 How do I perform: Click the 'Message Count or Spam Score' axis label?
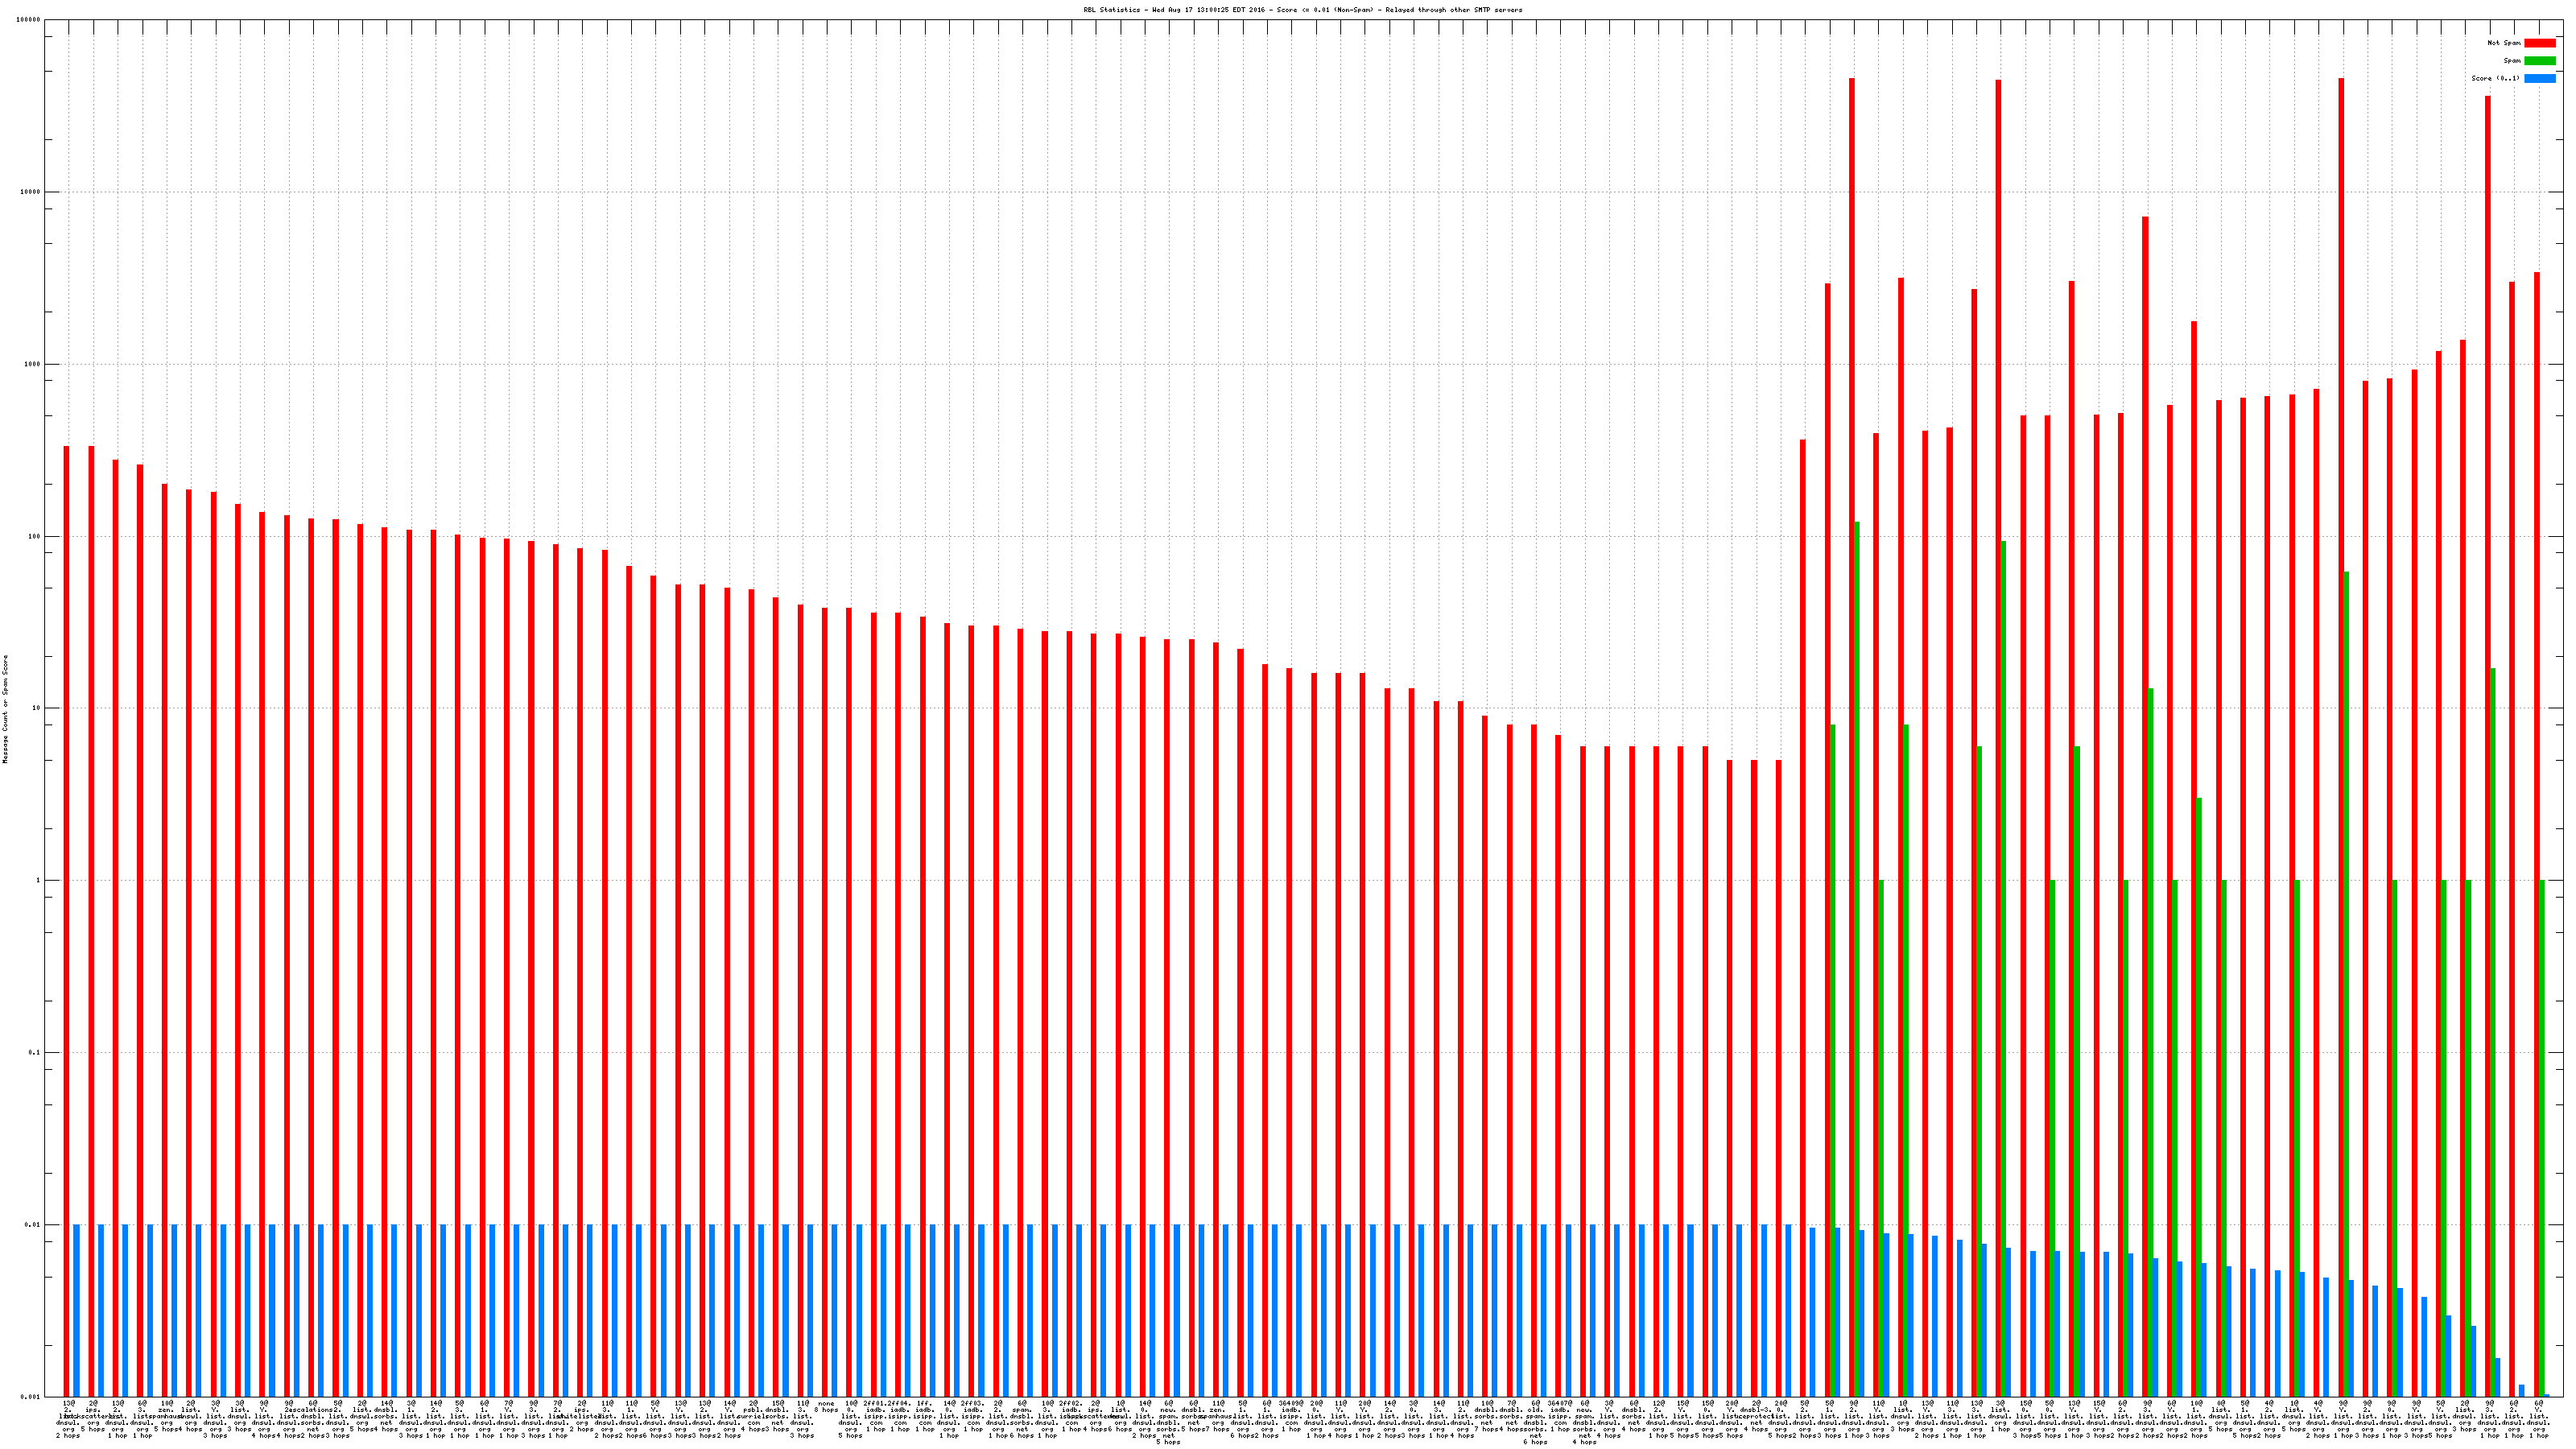pyautogui.click(x=5, y=709)
